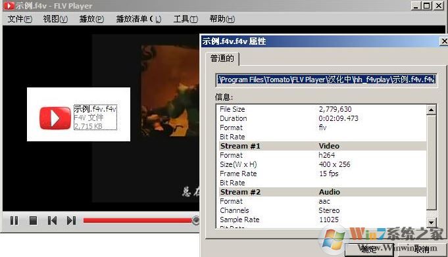Image resolution: width=448 pixels, height=257 pixels.
Task: Select the File Size row
Action: [x=322, y=109]
